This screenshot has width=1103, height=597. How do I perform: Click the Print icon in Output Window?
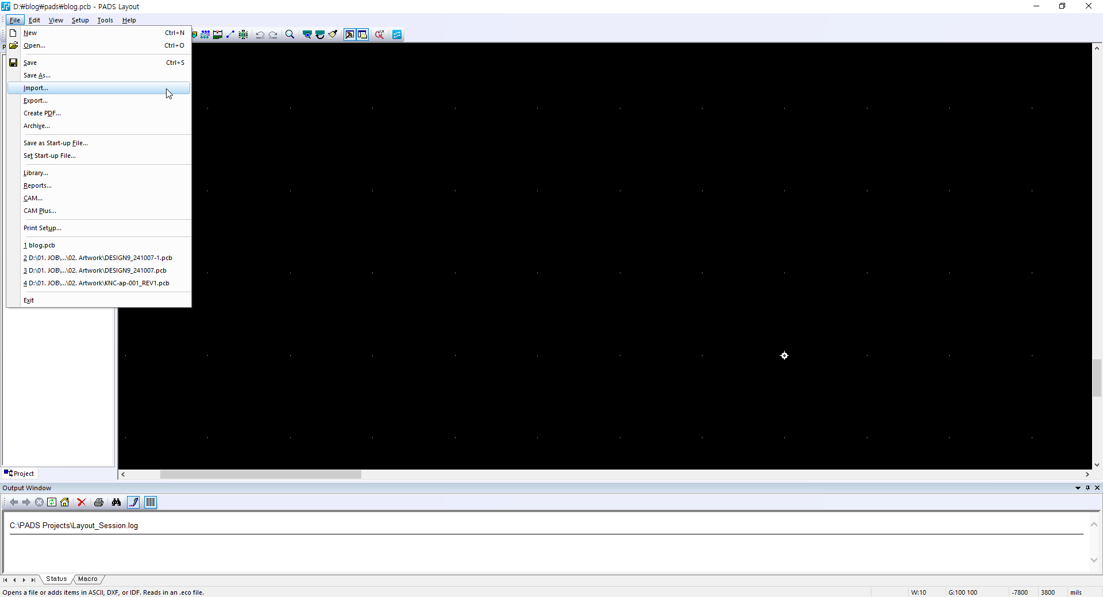point(99,502)
